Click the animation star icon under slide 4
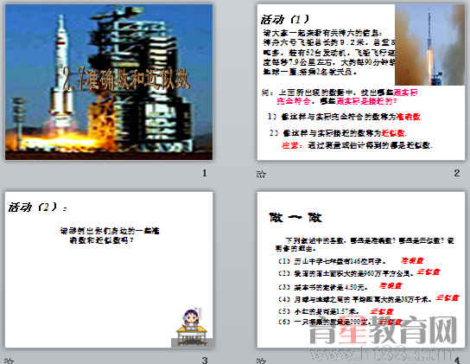 [x=261, y=361]
